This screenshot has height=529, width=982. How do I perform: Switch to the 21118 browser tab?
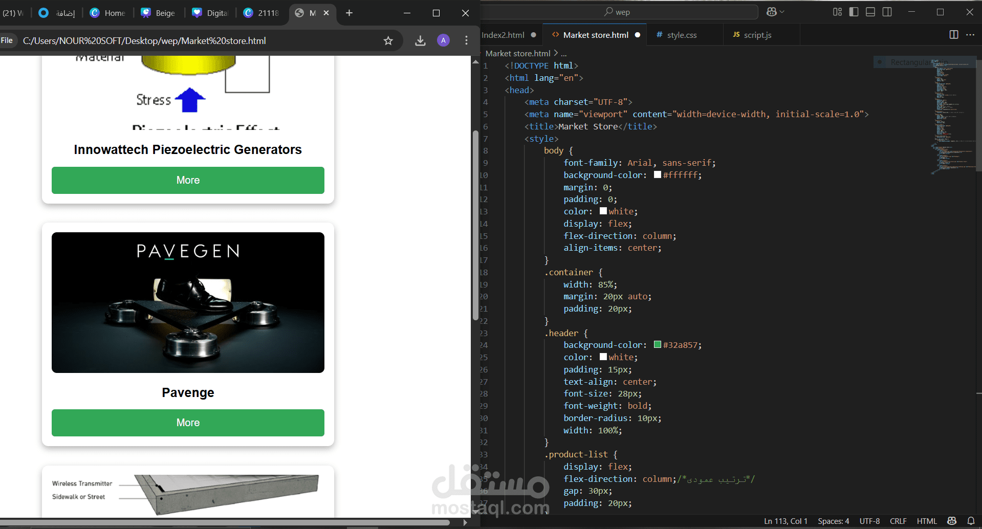(261, 13)
